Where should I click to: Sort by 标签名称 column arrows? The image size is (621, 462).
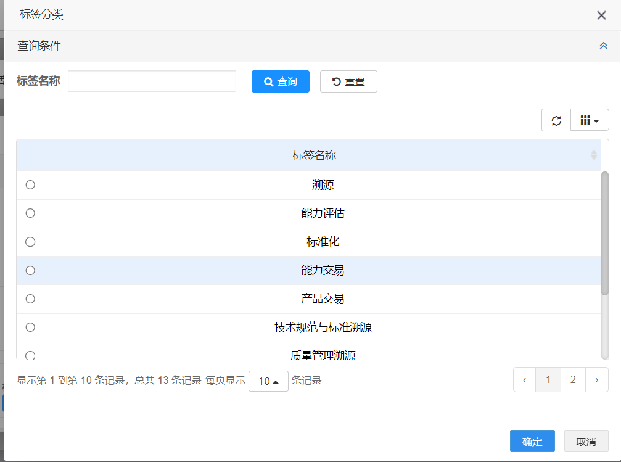pyautogui.click(x=593, y=155)
